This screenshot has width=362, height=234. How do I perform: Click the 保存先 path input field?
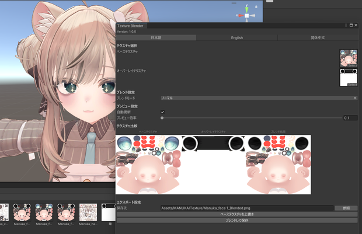247,208
